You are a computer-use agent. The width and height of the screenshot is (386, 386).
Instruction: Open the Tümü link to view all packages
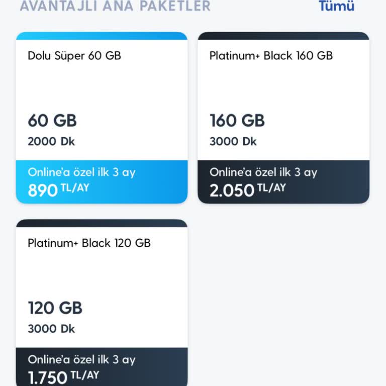coord(336,6)
